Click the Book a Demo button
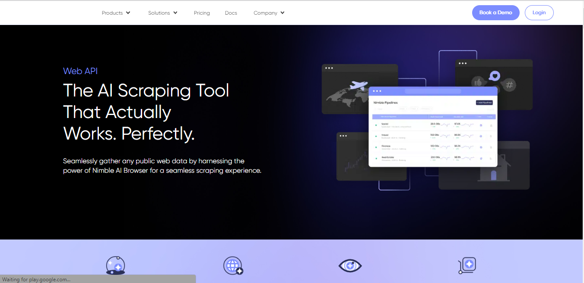The image size is (584, 283). 495,12
